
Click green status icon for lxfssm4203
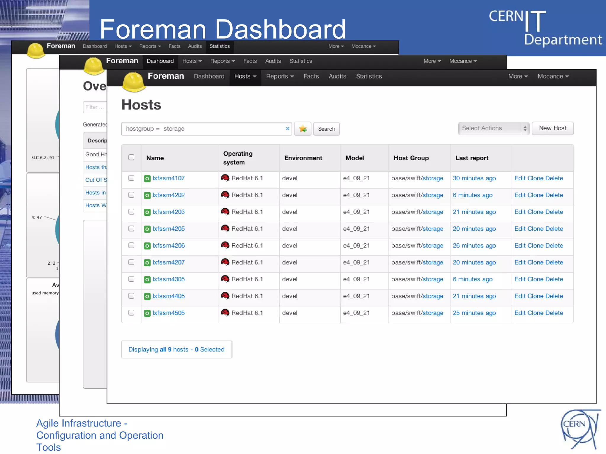click(147, 212)
